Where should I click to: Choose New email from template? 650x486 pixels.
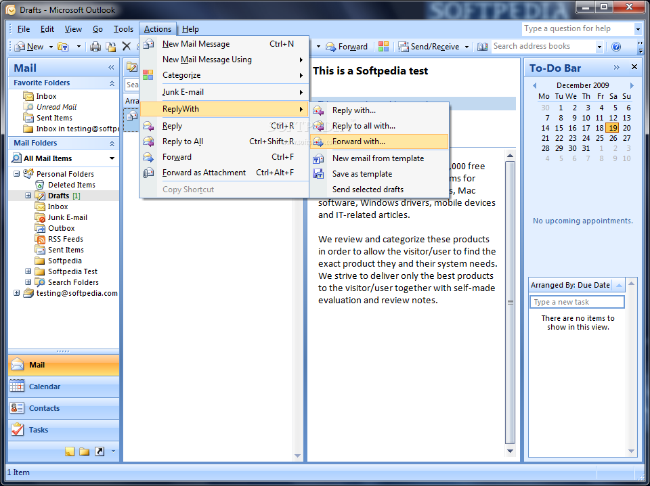(x=379, y=158)
